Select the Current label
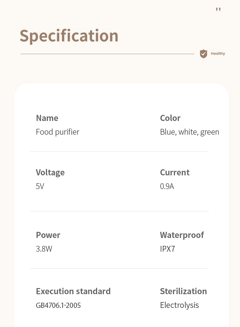The width and height of the screenshot is (240, 327). click(x=175, y=173)
